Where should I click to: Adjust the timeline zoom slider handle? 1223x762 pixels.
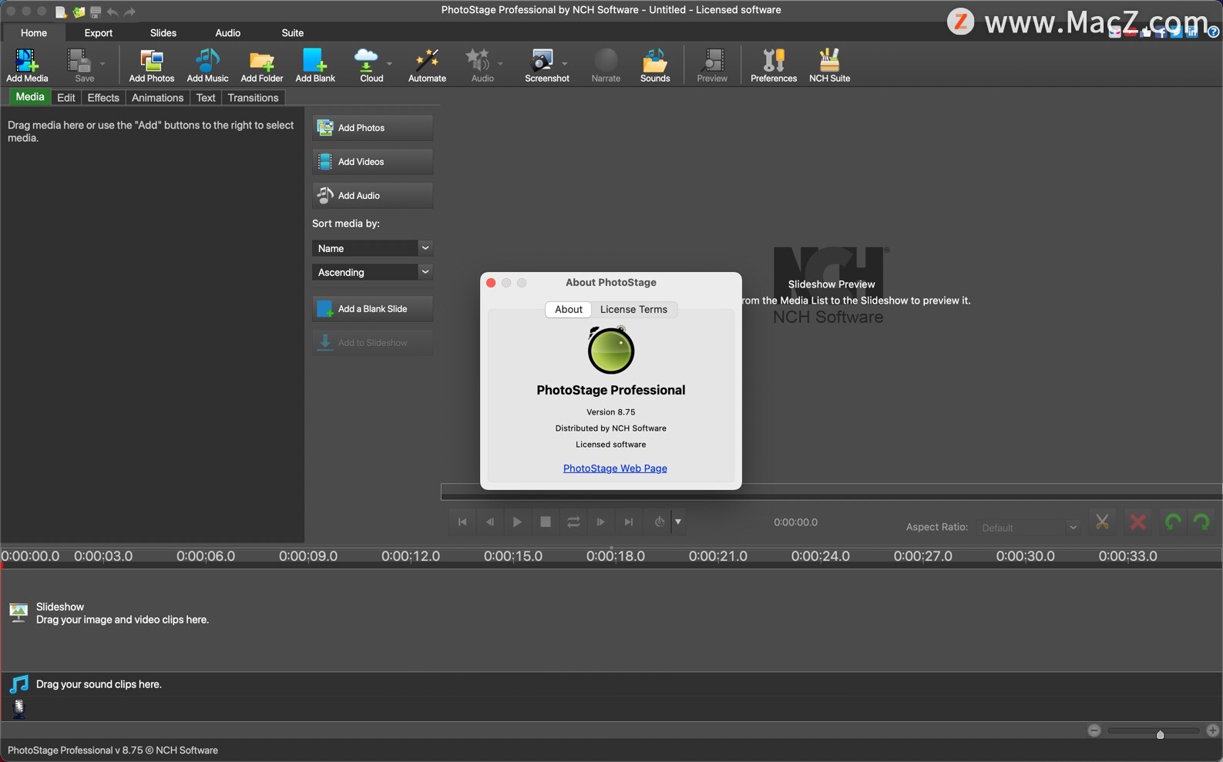[1160, 734]
